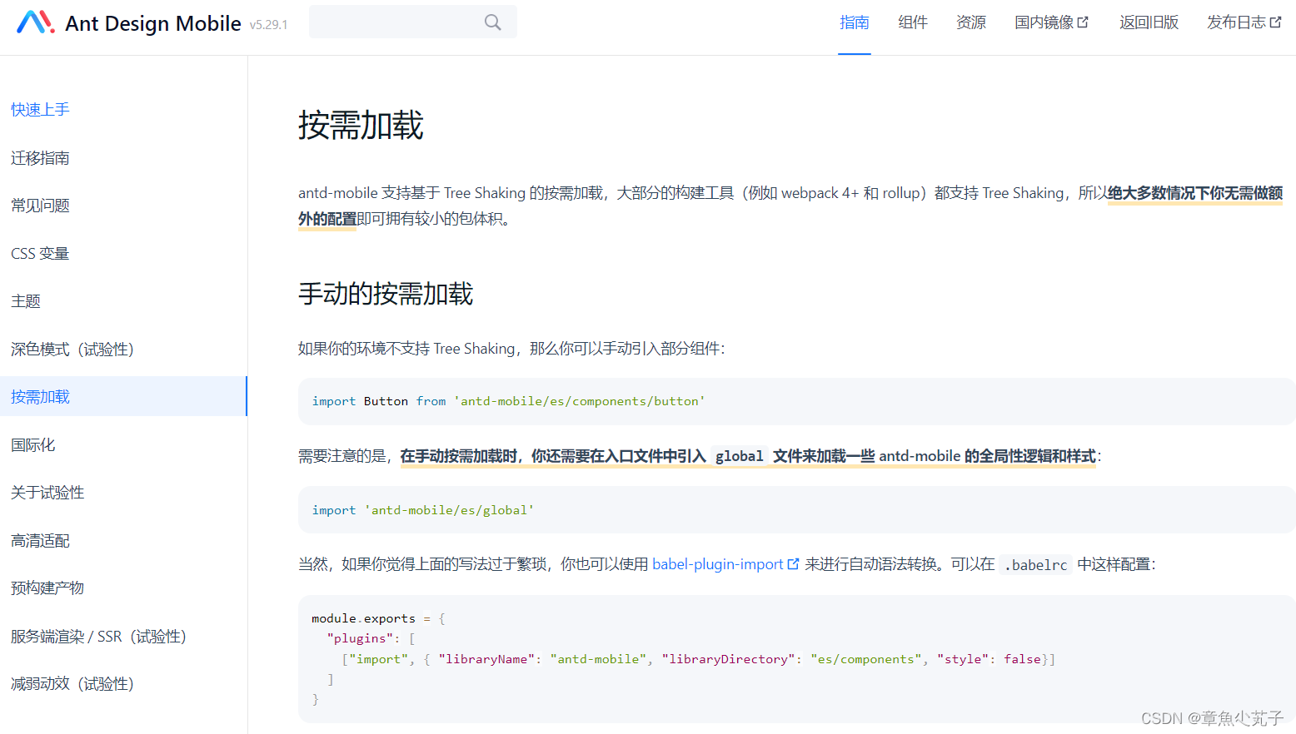Image resolution: width=1296 pixels, height=734 pixels.
Task: Focus the header search input field
Action: point(412,22)
